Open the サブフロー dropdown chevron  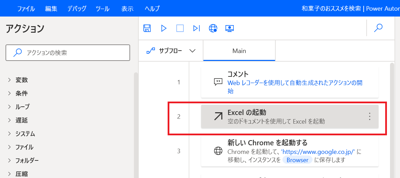pos(193,51)
